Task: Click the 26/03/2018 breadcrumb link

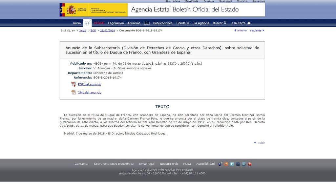Action: tap(107, 31)
